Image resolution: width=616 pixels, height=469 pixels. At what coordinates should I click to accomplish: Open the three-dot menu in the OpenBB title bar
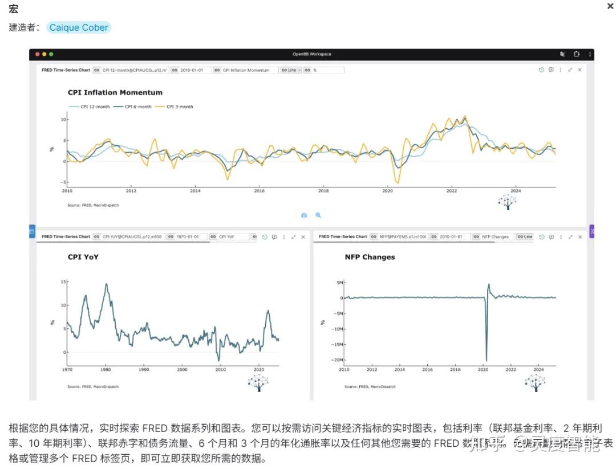[590, 54]
